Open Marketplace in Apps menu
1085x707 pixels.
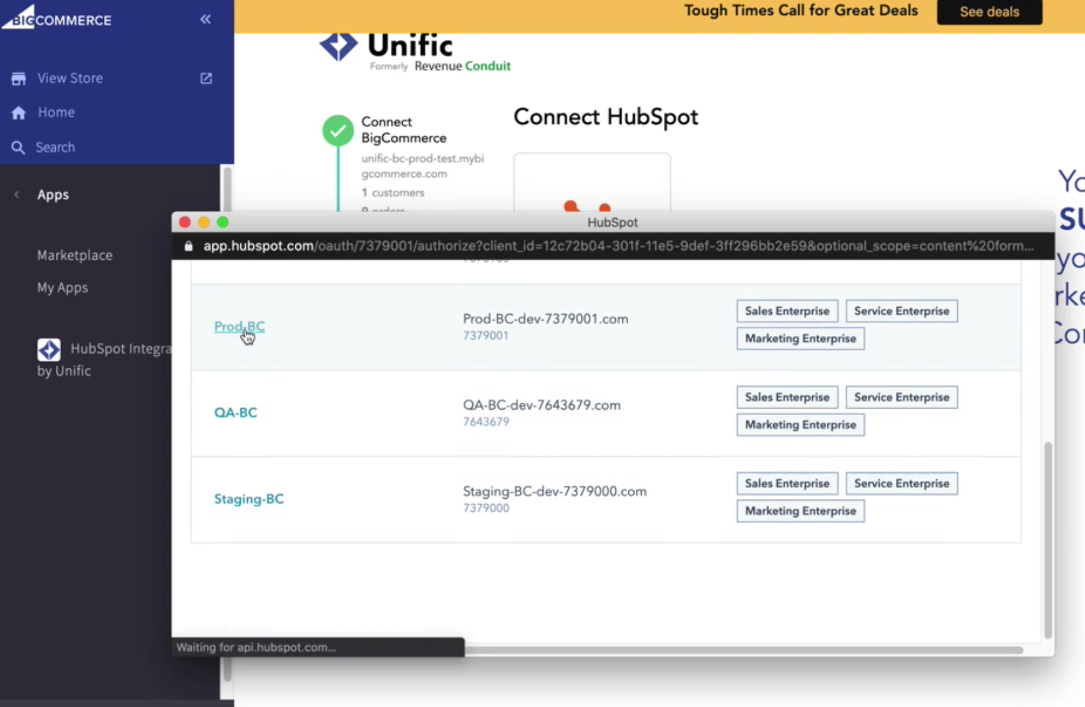click(x=75, y=255)
